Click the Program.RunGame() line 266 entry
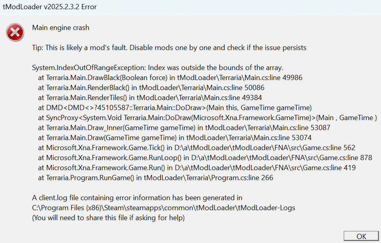The height and width of the screenshot is (243, 381). pyautogui.click(x=155, y=178)
